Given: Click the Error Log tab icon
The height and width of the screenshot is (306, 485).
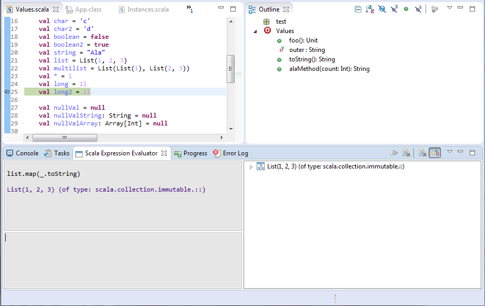Looking at the screenshot, I should point(217,153).
